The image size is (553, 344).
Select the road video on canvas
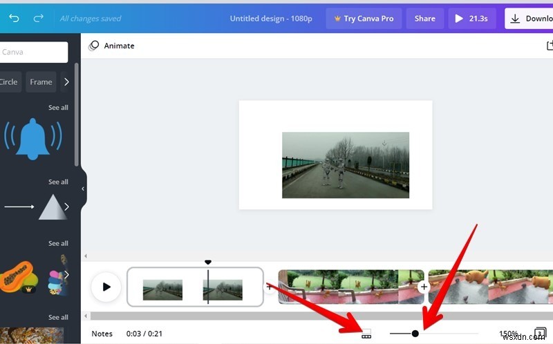[x=345, y=165]
